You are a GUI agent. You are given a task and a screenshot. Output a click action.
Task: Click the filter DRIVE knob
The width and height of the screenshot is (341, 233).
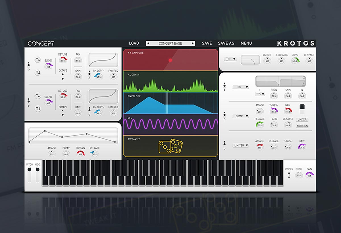pos(295,61)
